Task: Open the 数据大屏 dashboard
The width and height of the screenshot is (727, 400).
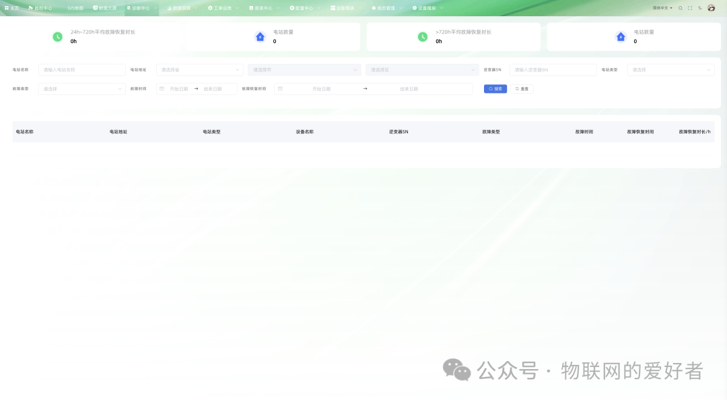Action: coord(105,8)
